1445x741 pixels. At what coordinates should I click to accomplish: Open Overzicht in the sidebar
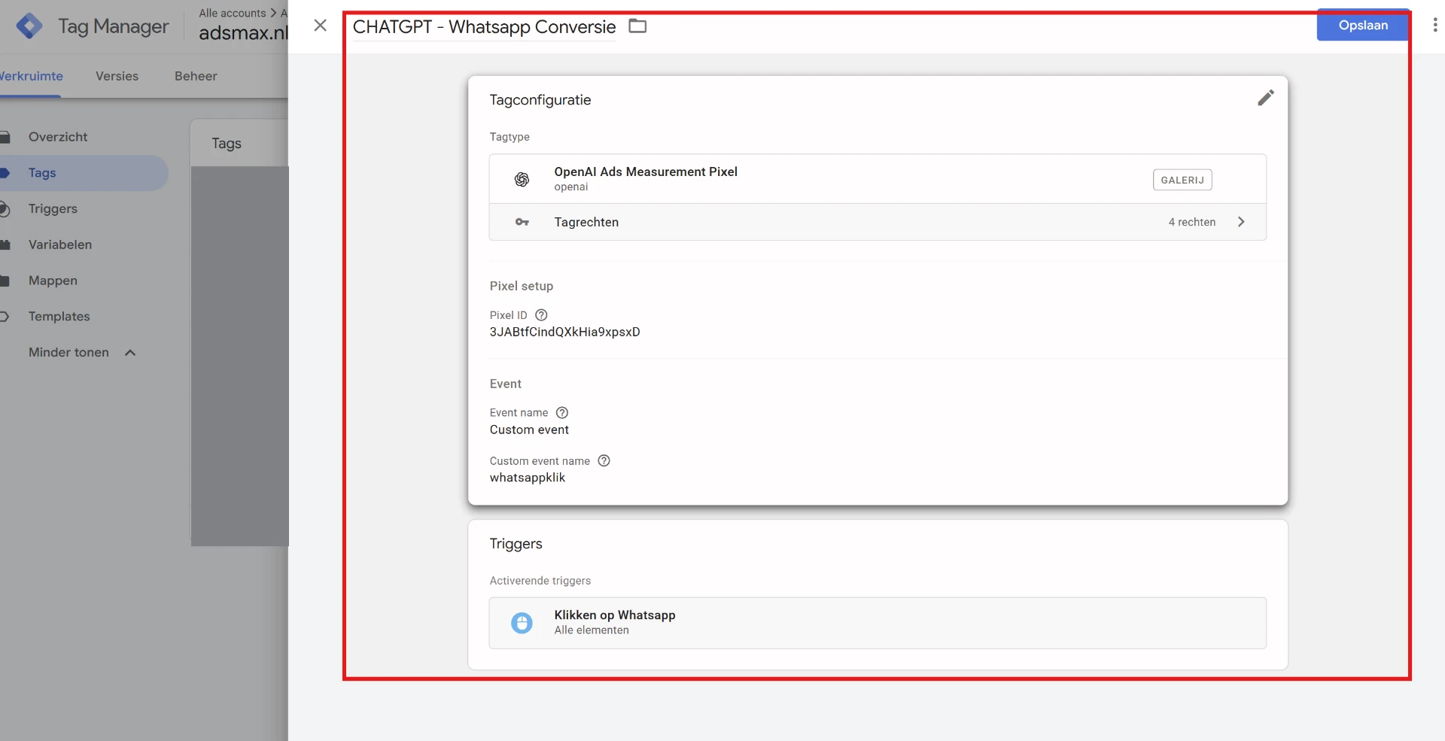[x=58, y=137]
